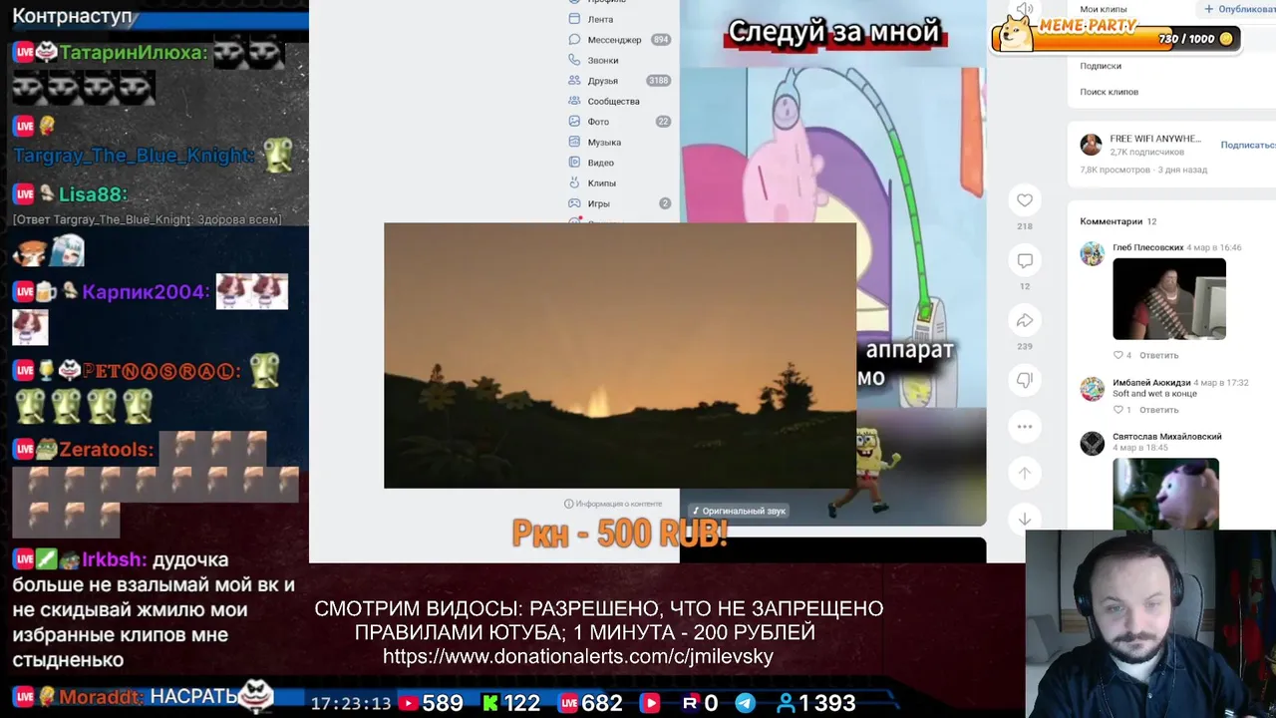The width and height of the screenshot is (1276, 718).
Task: Click the 4 мар в 18:45 timestamp
Action: click(x=1139, y=448)
